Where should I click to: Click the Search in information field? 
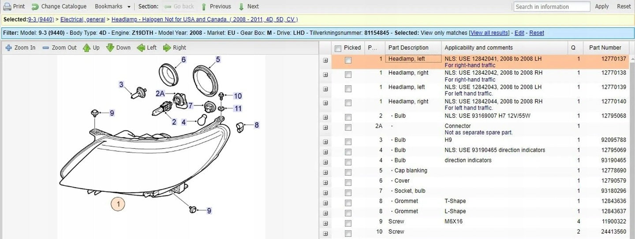pyautogui.click(x=552, y=7)
